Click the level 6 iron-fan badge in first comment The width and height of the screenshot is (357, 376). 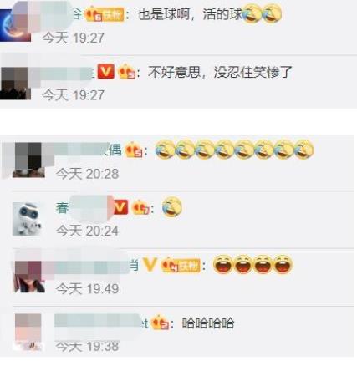click(x=104, y=14)
